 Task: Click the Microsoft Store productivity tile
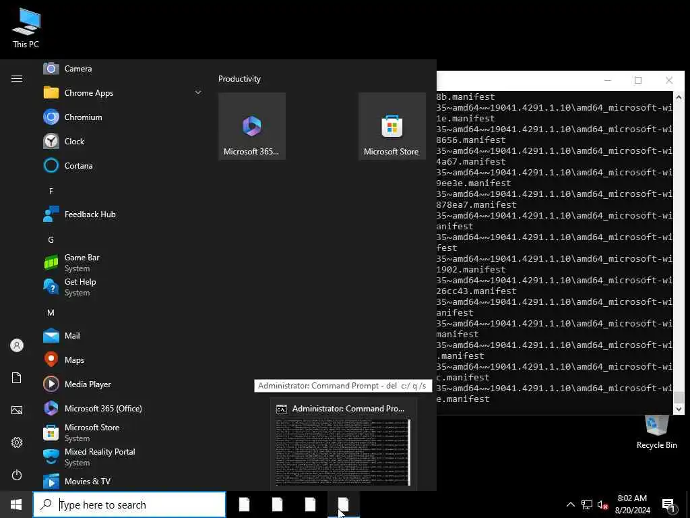tap(392, 126)
